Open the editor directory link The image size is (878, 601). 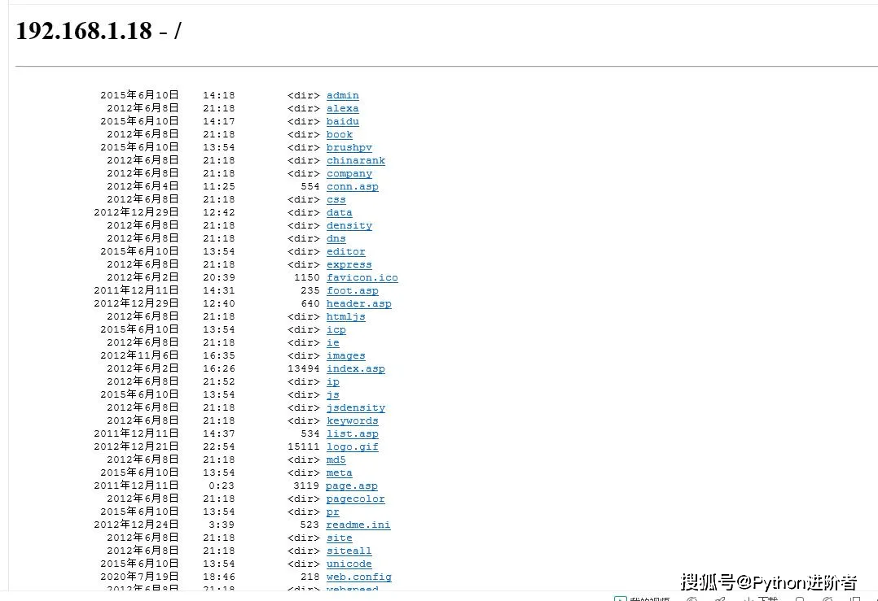(x=346, y=251)
